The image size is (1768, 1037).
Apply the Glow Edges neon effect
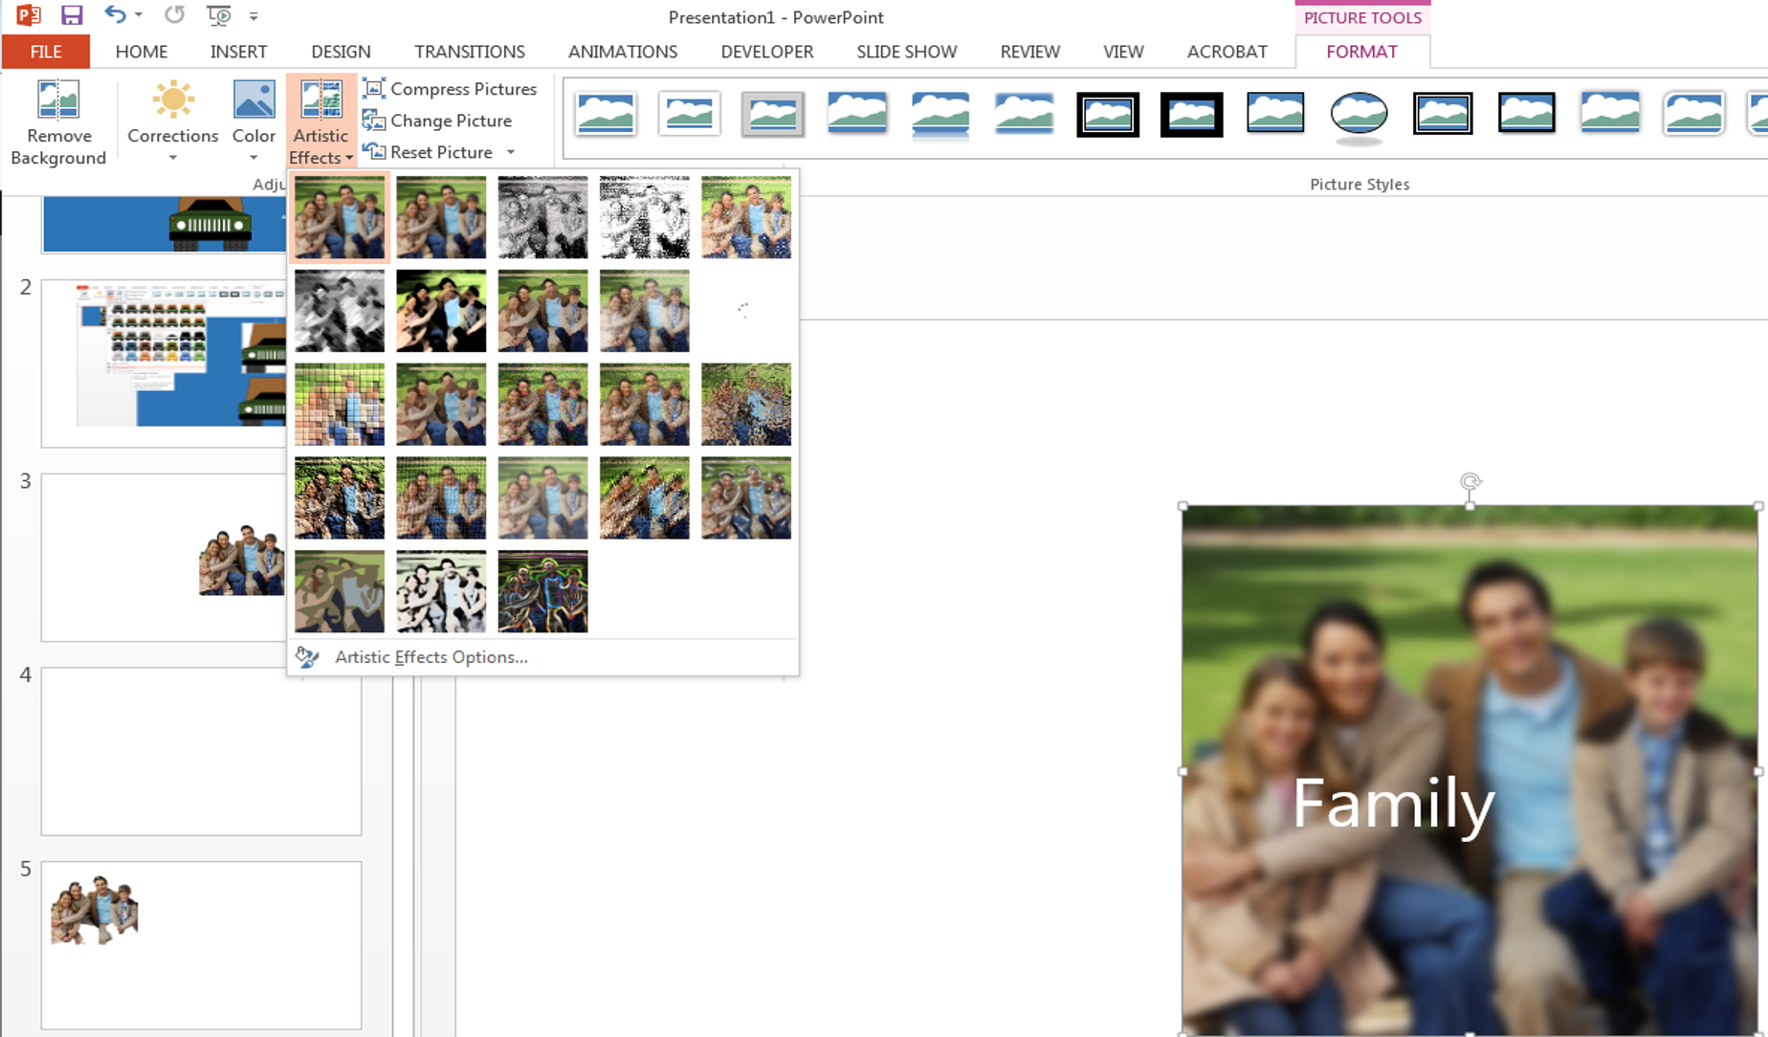542,591
